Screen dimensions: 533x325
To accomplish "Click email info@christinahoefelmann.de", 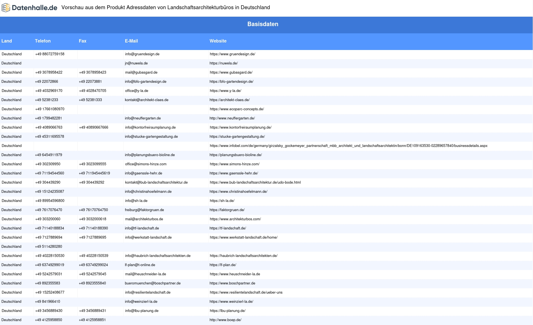I will 148,192.
